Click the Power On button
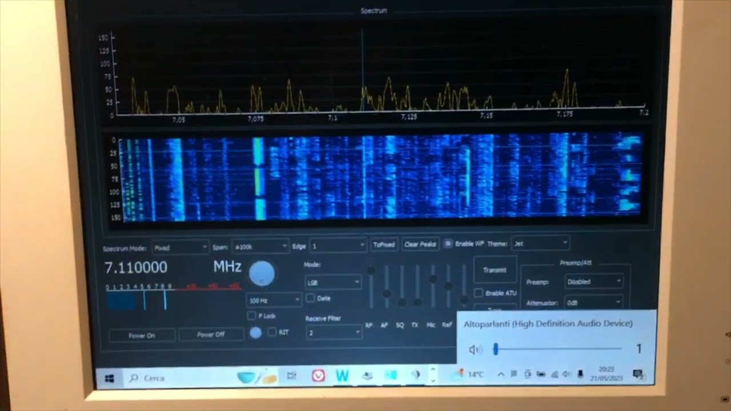The width and height of the screenshot is (731, 411). click(142, 335)
